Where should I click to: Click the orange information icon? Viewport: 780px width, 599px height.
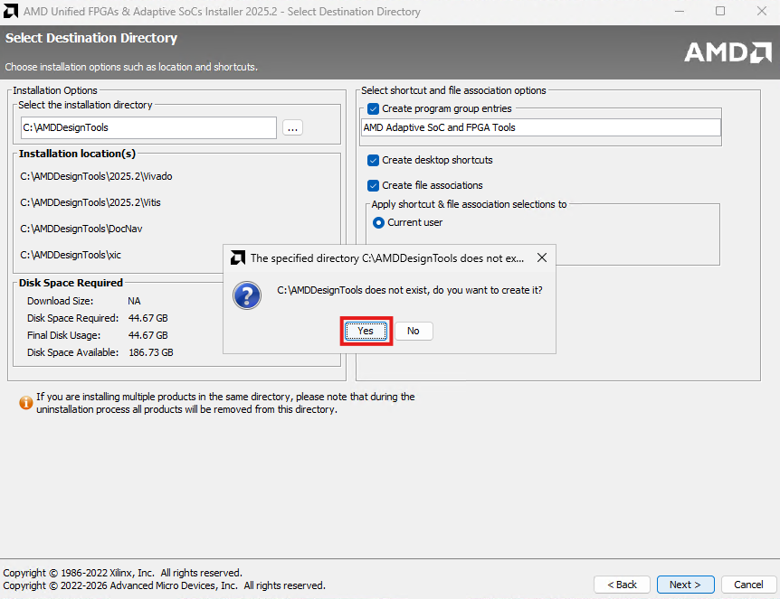click(x=26, y=402)
